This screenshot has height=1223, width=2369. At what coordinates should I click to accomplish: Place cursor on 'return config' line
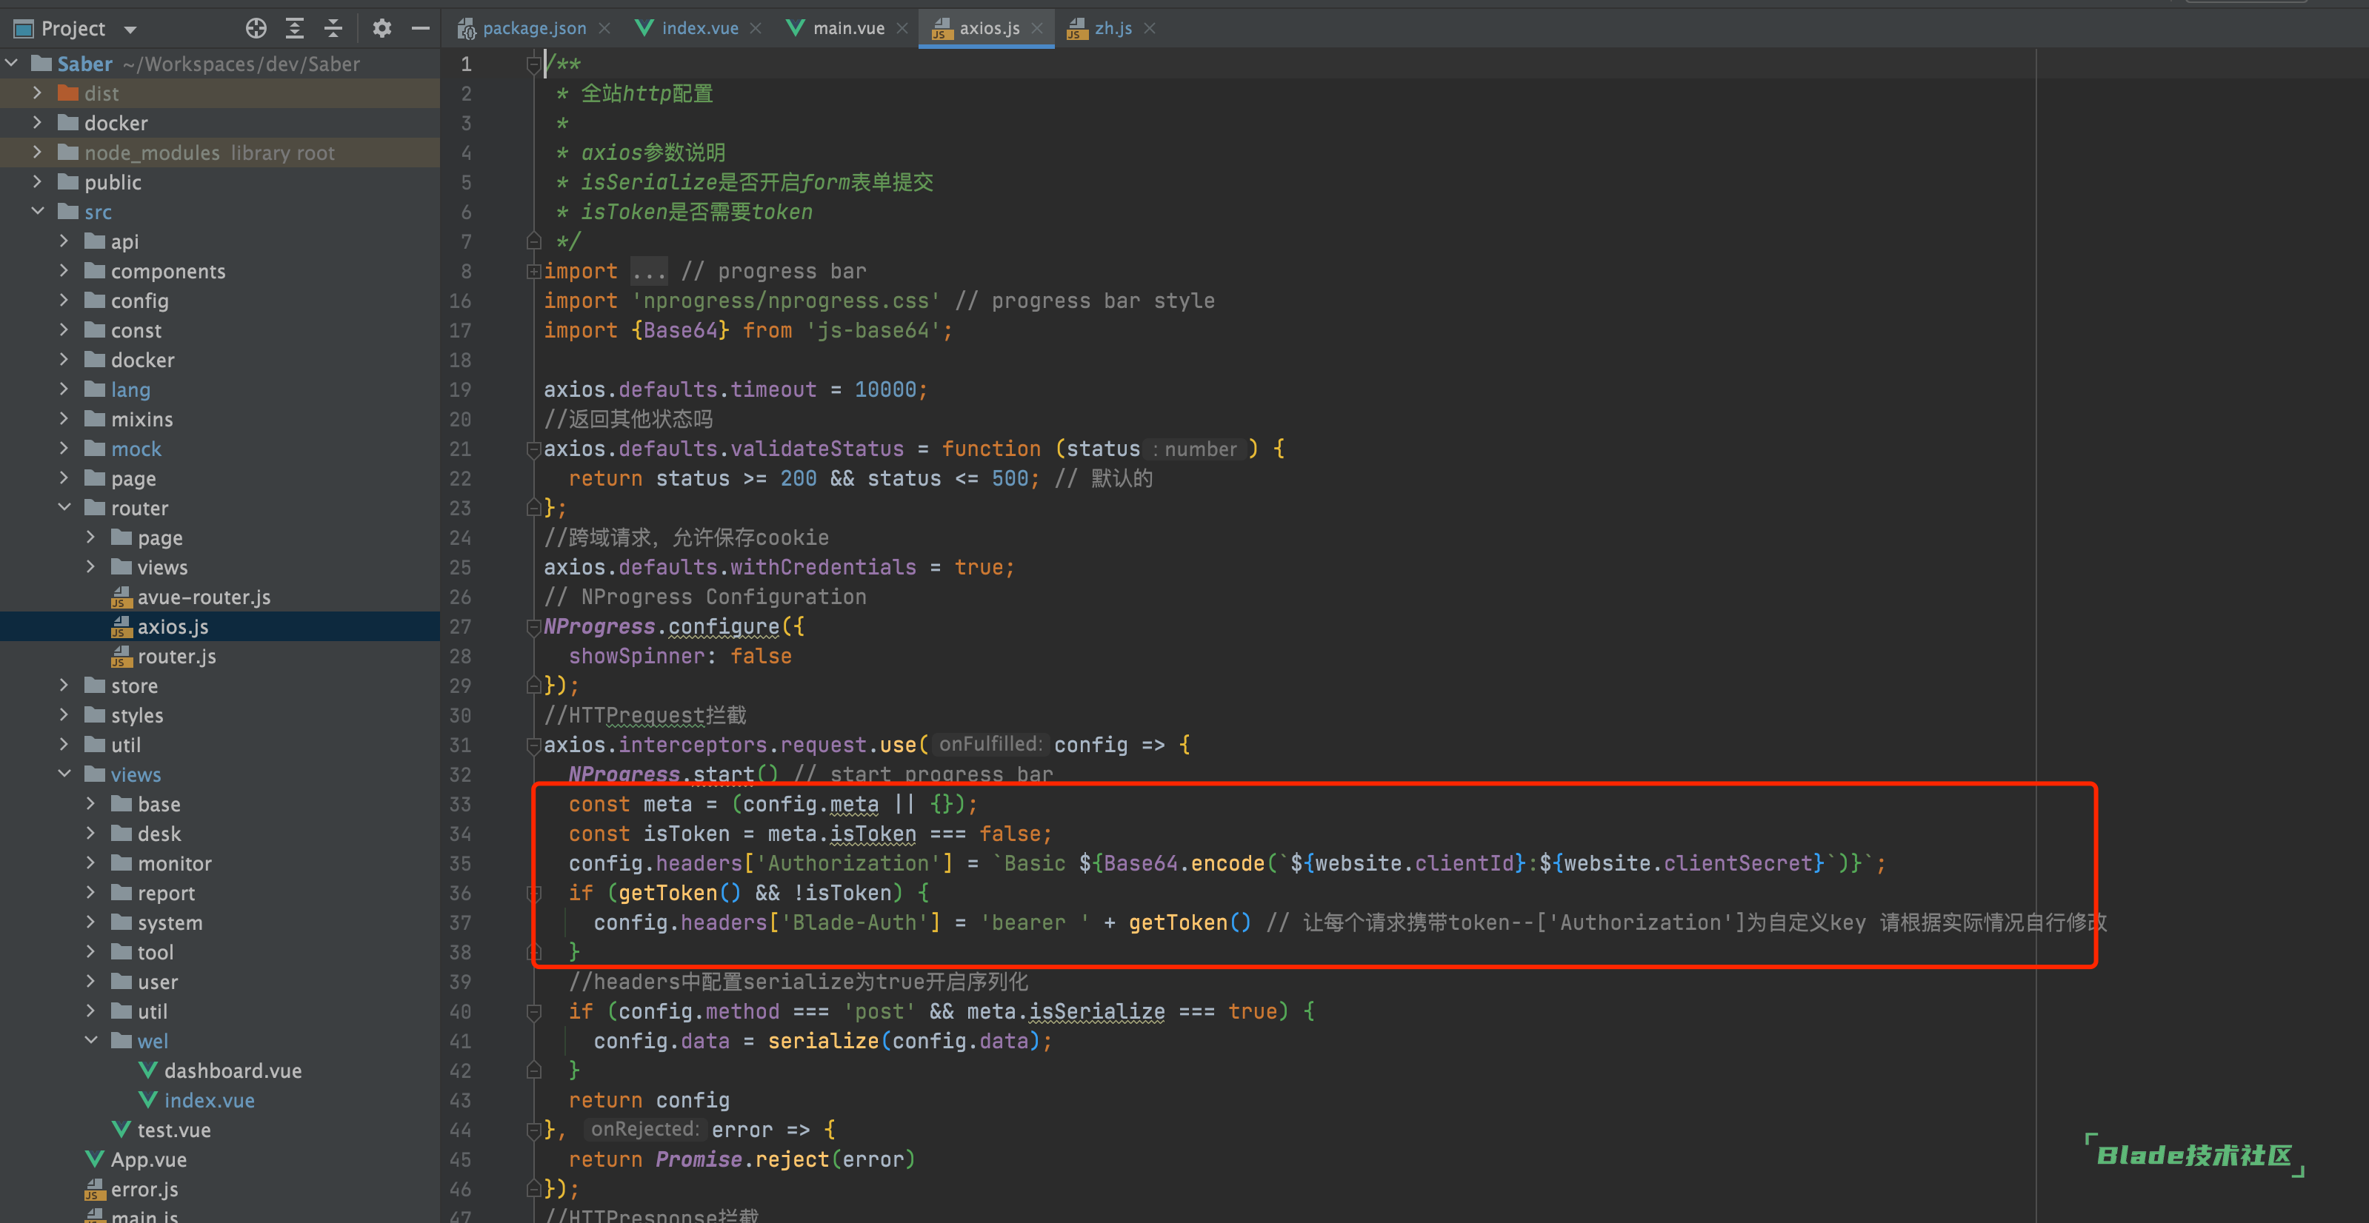pos(648,1100)
